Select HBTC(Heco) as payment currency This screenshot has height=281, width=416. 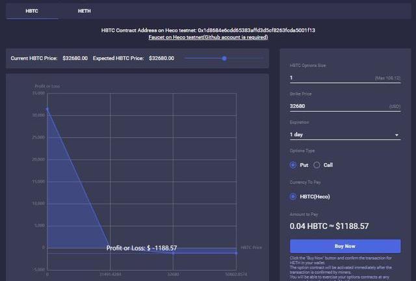pos(294,196)
